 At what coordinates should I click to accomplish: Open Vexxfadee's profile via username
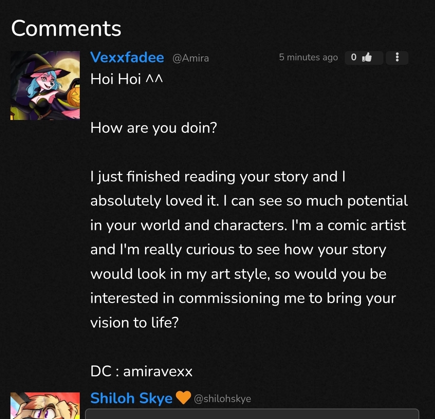coord(127,58)
